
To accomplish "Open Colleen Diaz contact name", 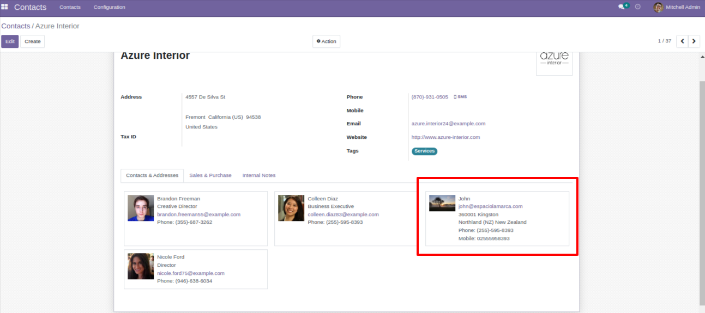I will [323, 199].
